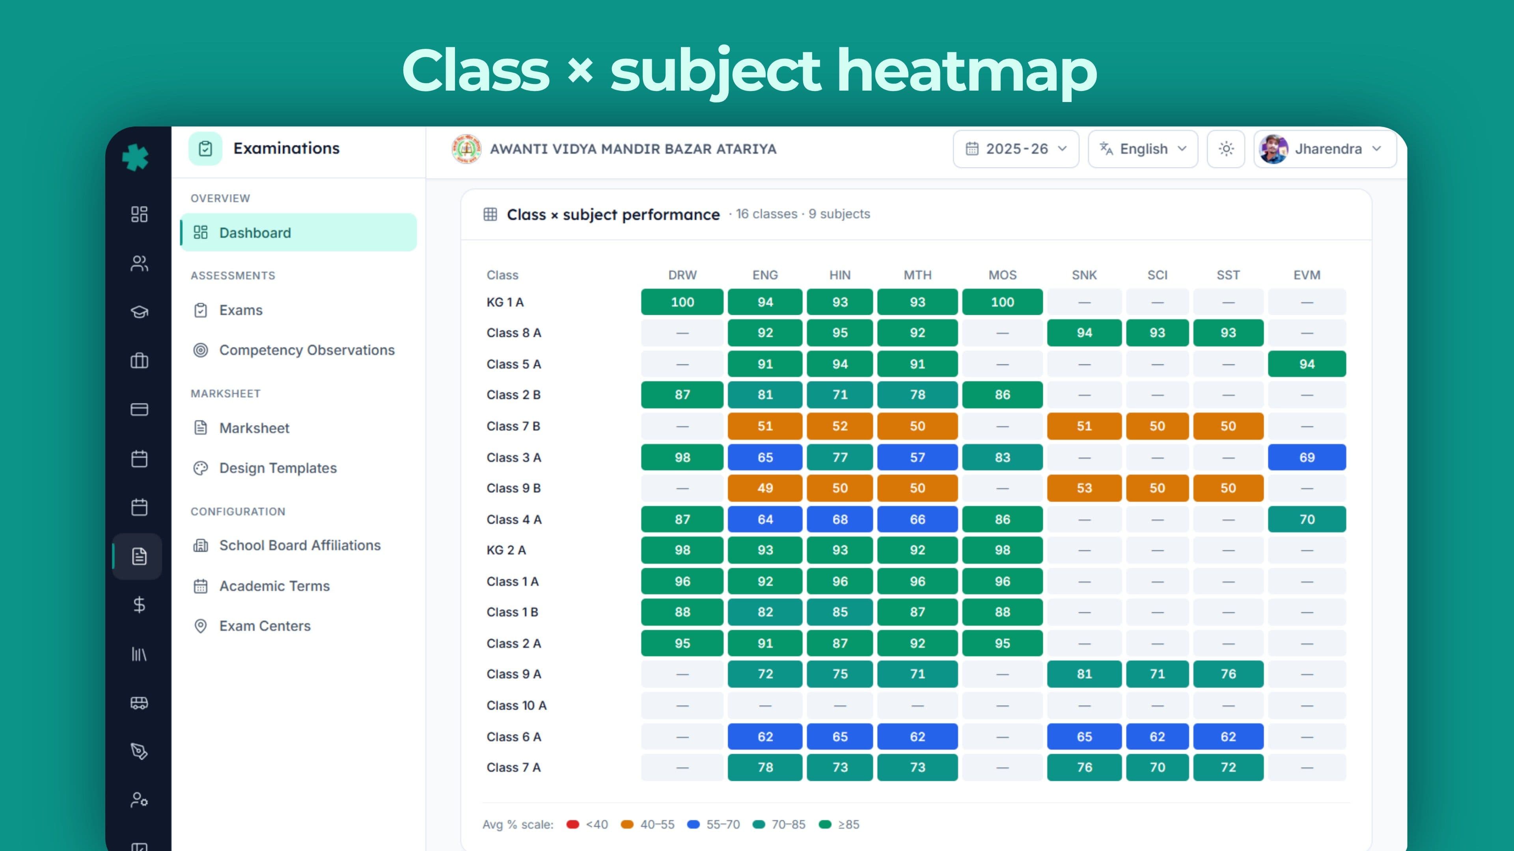The width and height of the screenshot is (1514, 851).
Task: Click the KG 2 A row label
Action: [506, 550]
